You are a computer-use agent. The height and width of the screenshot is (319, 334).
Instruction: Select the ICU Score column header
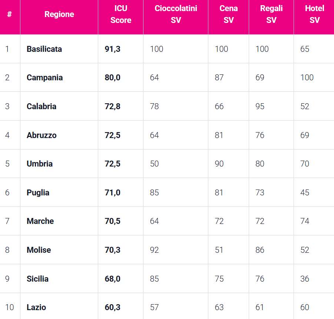coord(121,14)
